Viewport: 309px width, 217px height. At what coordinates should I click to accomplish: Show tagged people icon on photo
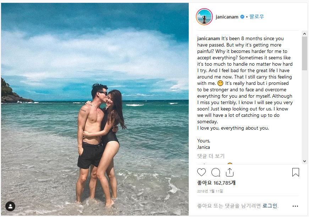click(10, 206)
